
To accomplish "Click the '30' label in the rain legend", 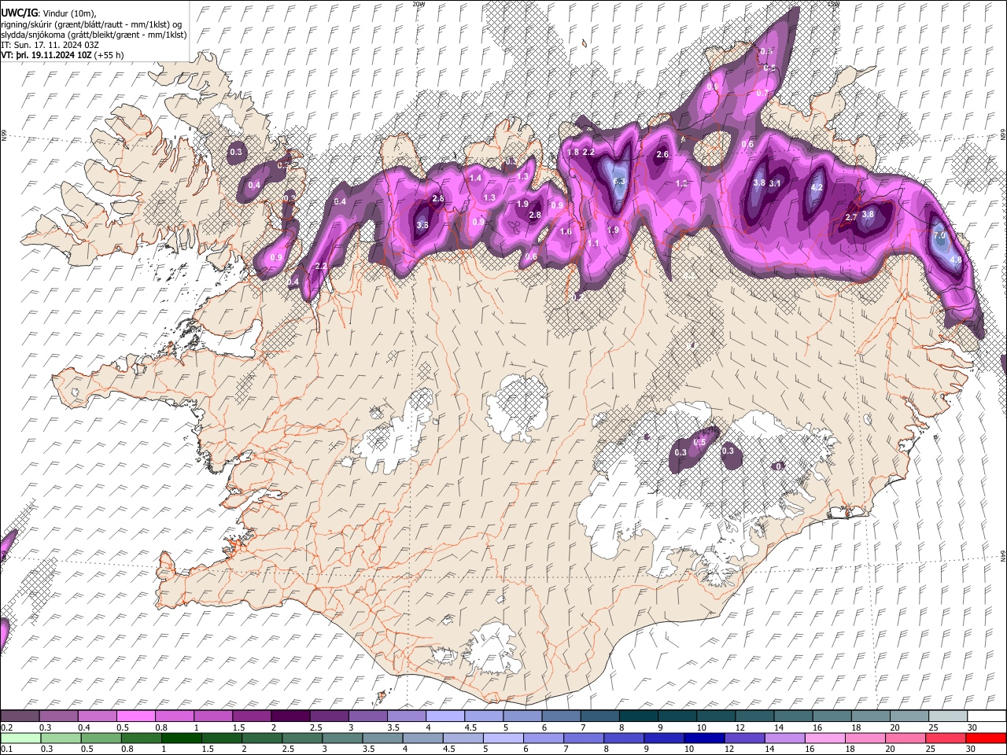I will click(x=972, y=749).
